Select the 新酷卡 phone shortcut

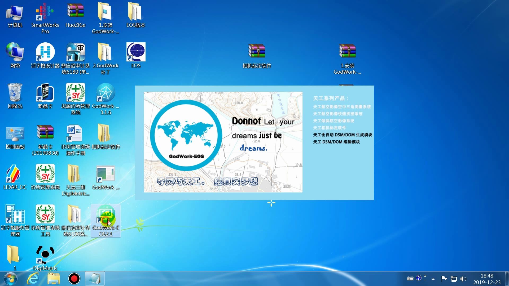coord(45,96)
